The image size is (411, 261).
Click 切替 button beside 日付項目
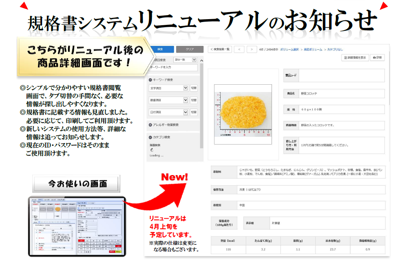(194, 112)
